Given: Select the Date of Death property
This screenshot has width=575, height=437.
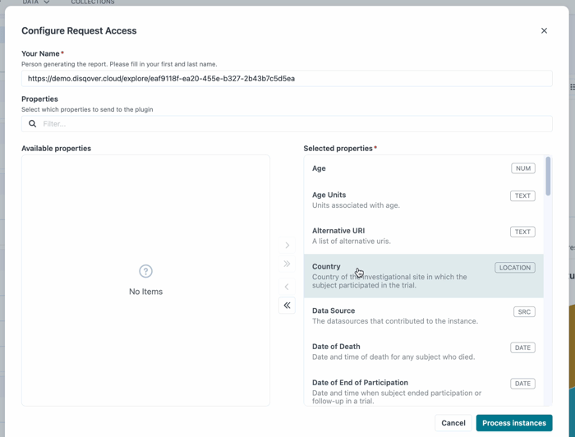Looking at the screenshot, I should coord(424,352).
